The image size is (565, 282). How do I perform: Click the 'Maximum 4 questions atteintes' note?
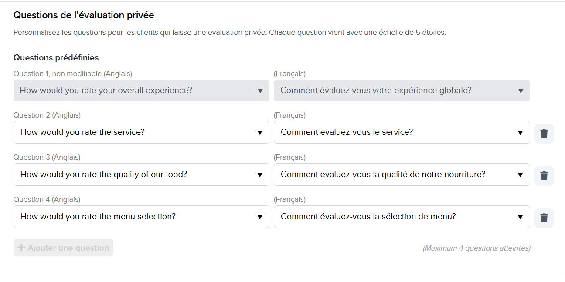(477, 248)
